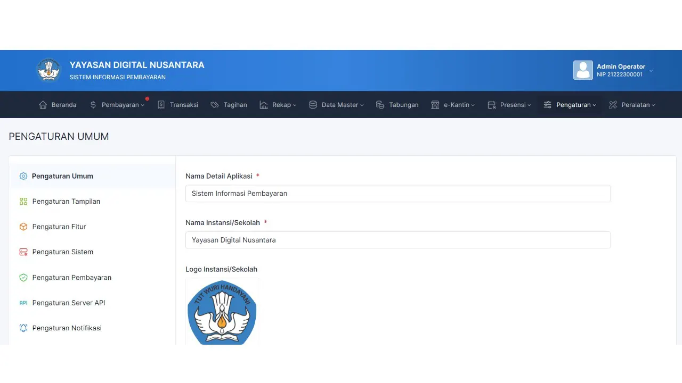Click the Beranda home icon

coord(43,105)
